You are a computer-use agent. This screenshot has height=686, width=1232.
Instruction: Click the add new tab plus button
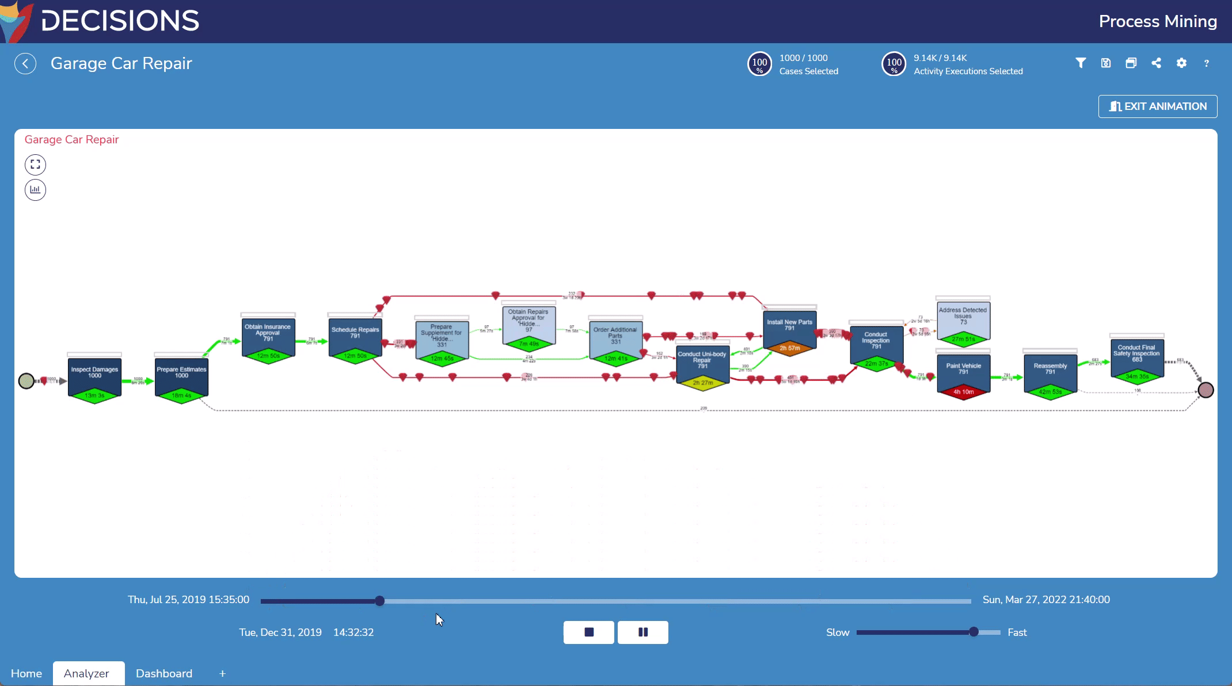click(223, 673)
